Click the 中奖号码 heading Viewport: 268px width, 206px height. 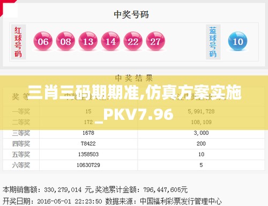coord(131,14)
